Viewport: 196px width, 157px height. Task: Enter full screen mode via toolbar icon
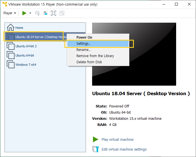pyautogui.click(x=53, y=13)
